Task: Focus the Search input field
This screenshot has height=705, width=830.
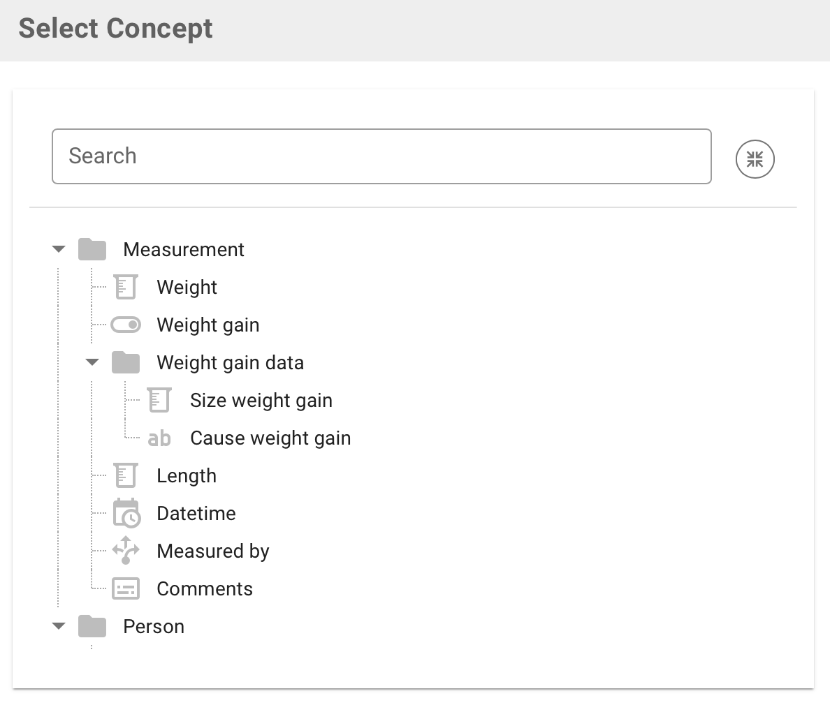Action: 381,156
